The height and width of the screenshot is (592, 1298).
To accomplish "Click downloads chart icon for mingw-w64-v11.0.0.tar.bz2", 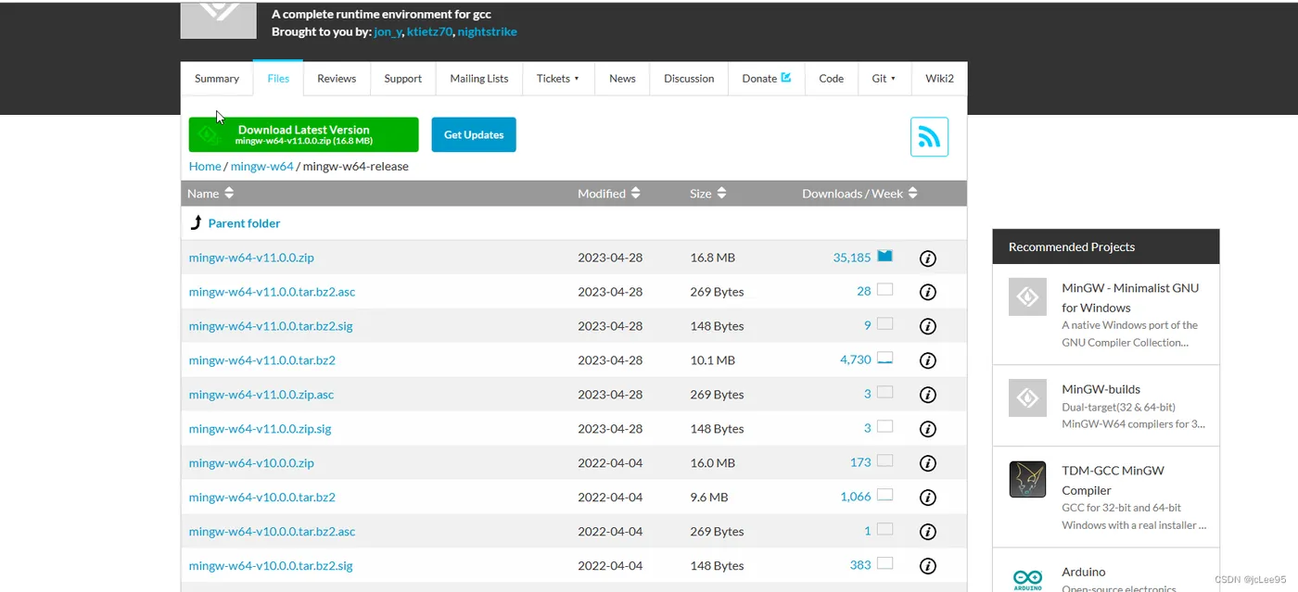I will [884, 359].
